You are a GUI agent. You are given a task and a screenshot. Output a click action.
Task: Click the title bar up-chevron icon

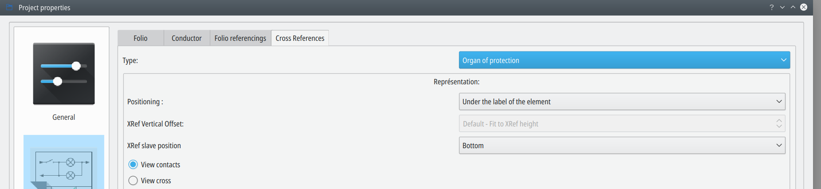click(793, 8)
